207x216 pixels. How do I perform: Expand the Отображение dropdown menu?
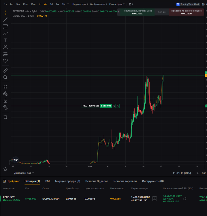tap(99, 4)
